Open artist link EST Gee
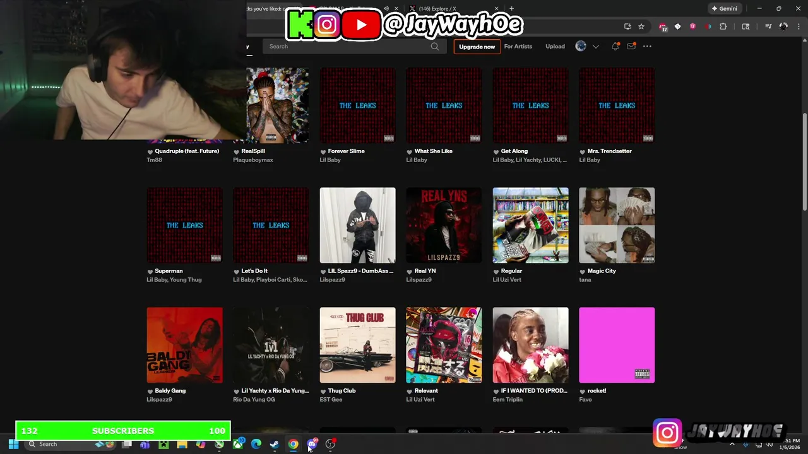Viewport: 808px width, 454px height. click(331, 400)
